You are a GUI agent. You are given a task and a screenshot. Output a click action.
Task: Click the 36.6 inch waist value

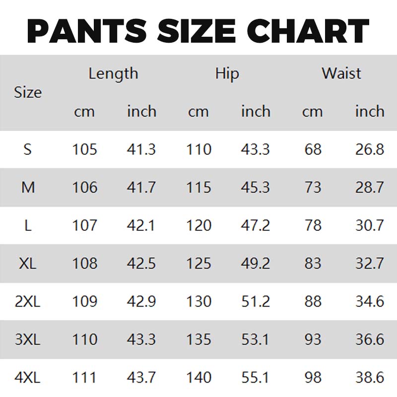370,340
